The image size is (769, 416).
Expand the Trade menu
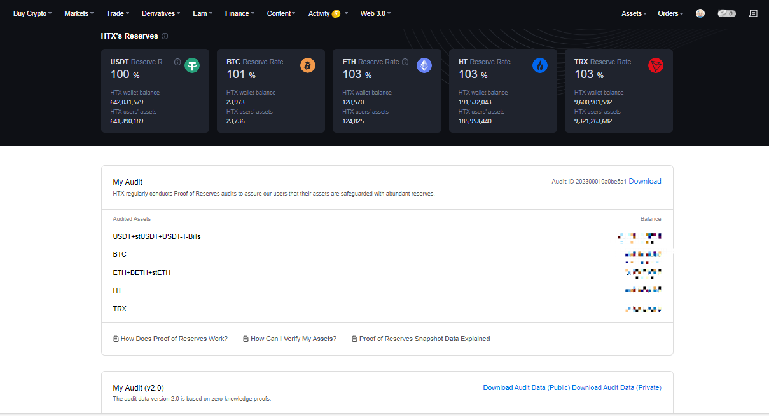[x=118, y=13]
